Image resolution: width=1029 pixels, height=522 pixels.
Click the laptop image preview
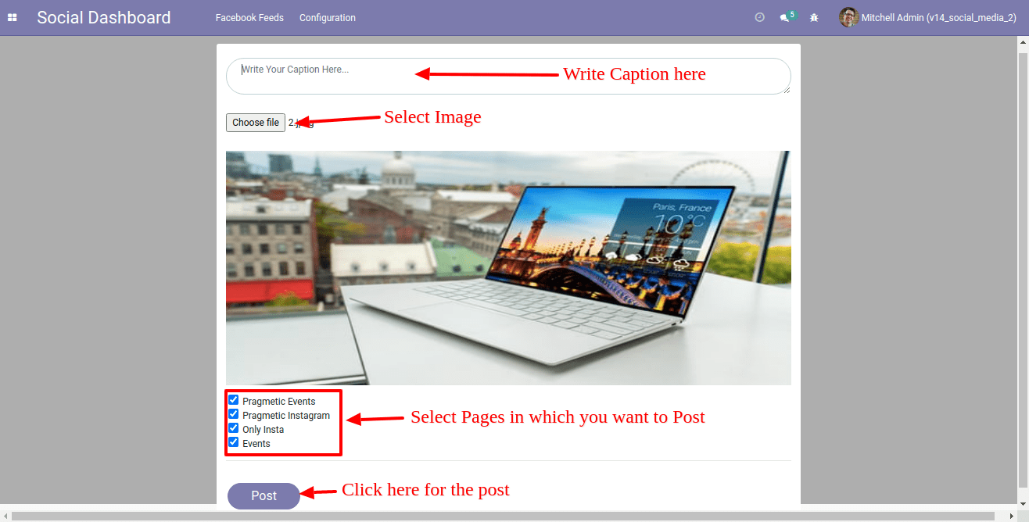click(x=508, y=267)
